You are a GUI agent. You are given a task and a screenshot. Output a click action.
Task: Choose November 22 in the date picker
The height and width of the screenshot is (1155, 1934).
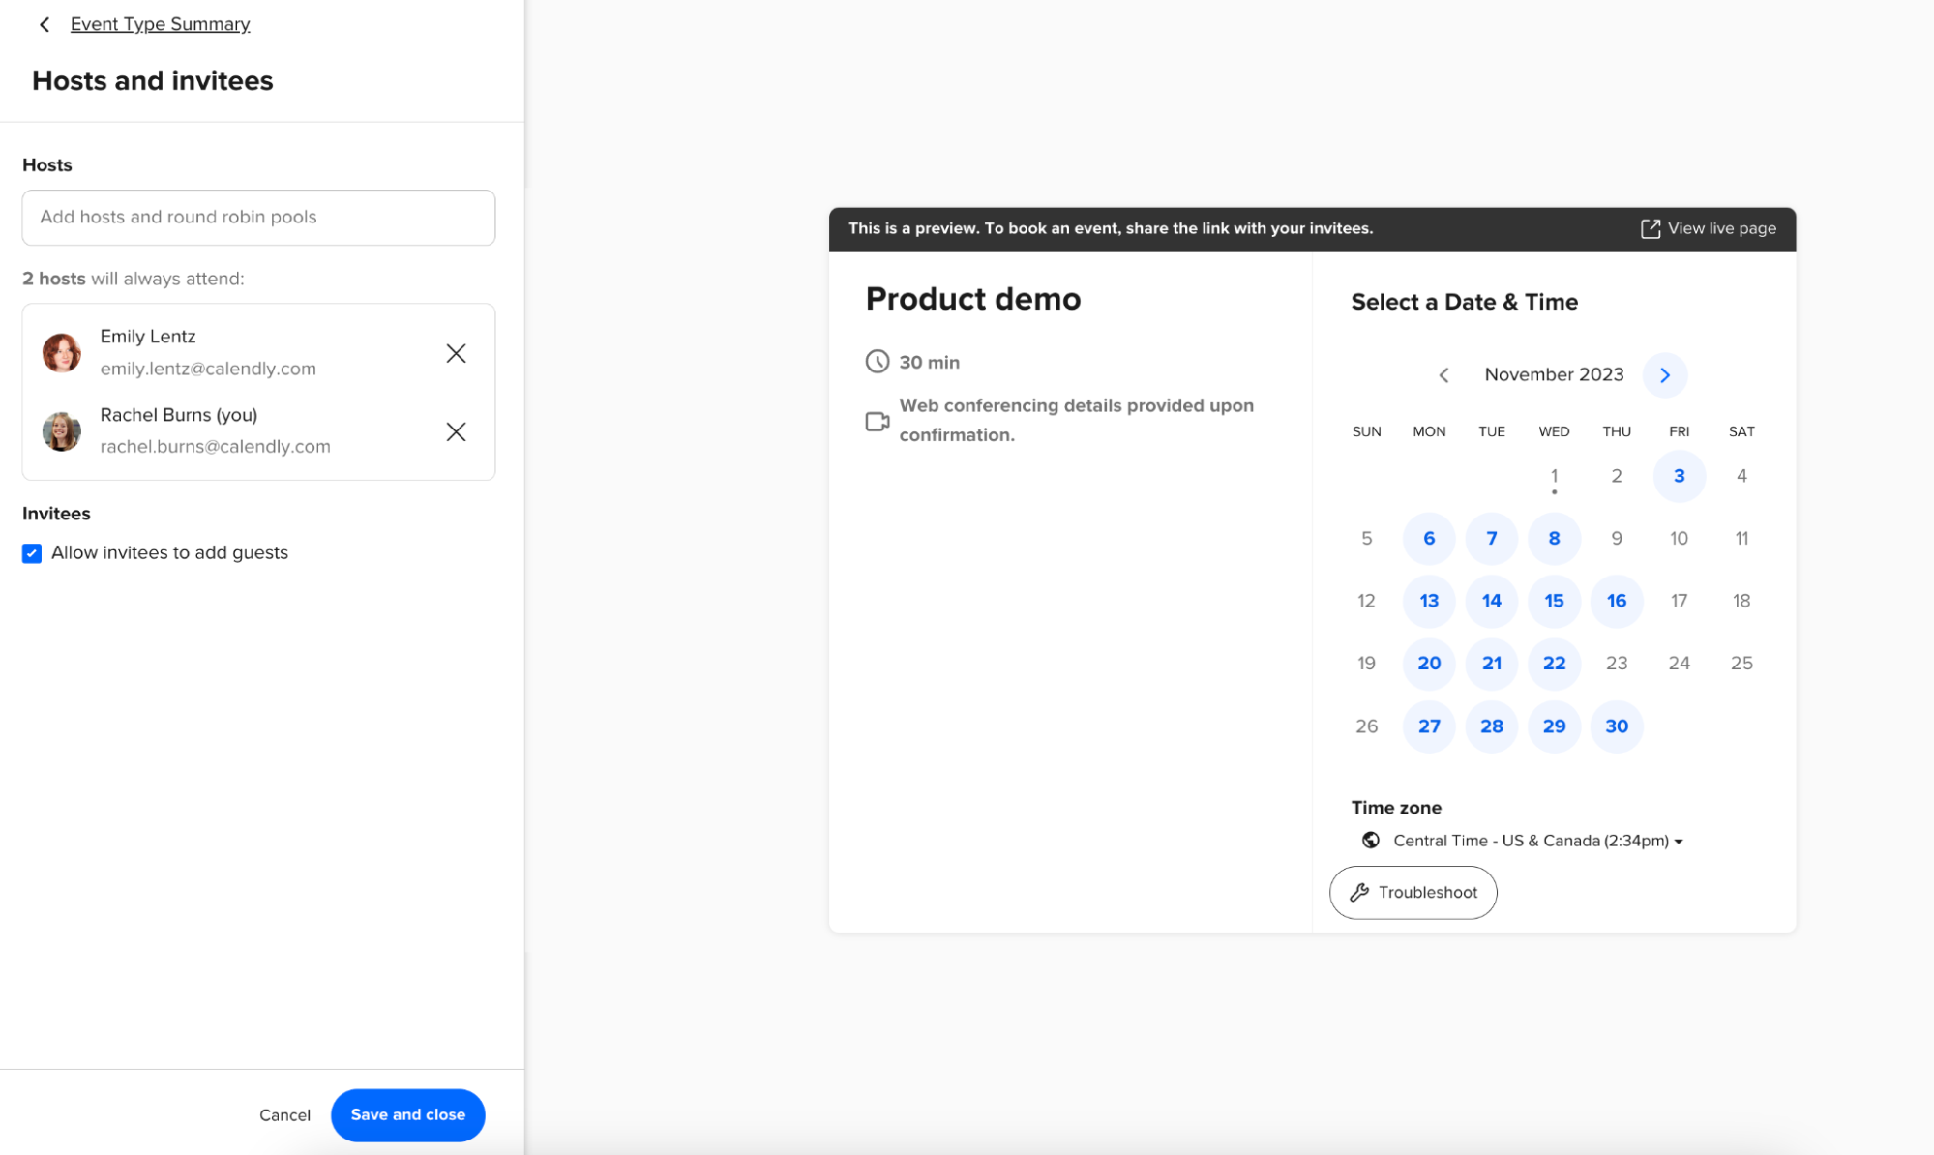1554,664
